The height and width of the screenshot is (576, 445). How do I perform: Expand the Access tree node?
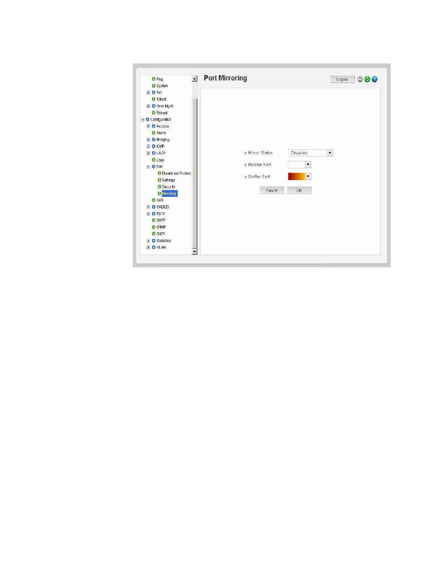coord(148,126)
